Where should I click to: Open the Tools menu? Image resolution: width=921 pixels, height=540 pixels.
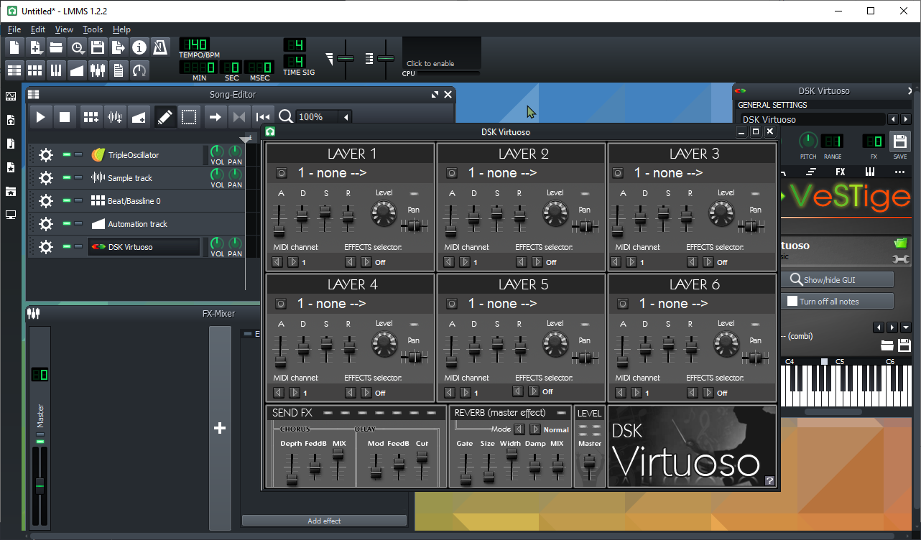click(x=93, y=29)
